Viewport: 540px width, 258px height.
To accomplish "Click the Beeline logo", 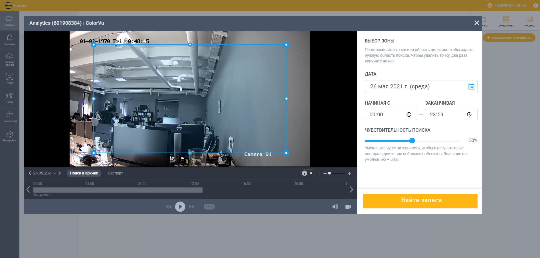I will tap(15, 5).
